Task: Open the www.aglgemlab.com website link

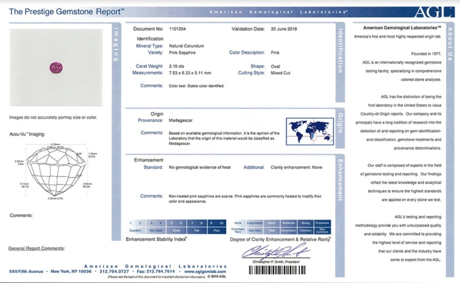Action: (x=205, y=272)
